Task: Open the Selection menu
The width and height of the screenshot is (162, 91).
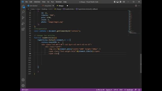Action: click(37, 2)
